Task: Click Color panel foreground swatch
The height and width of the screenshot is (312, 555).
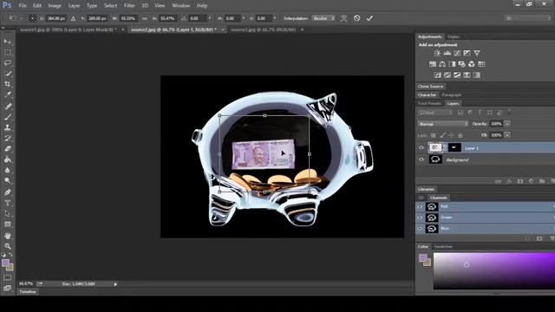Action: (x=422, y=257)
